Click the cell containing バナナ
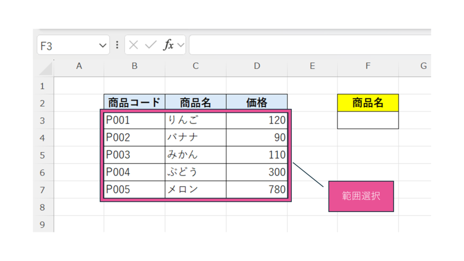Viewport: 464px width, 261px height. point(195,137)
